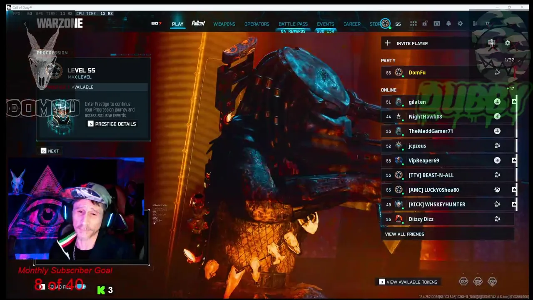Click Diizzy Dizz's Battle.net icon

(497, 219)
